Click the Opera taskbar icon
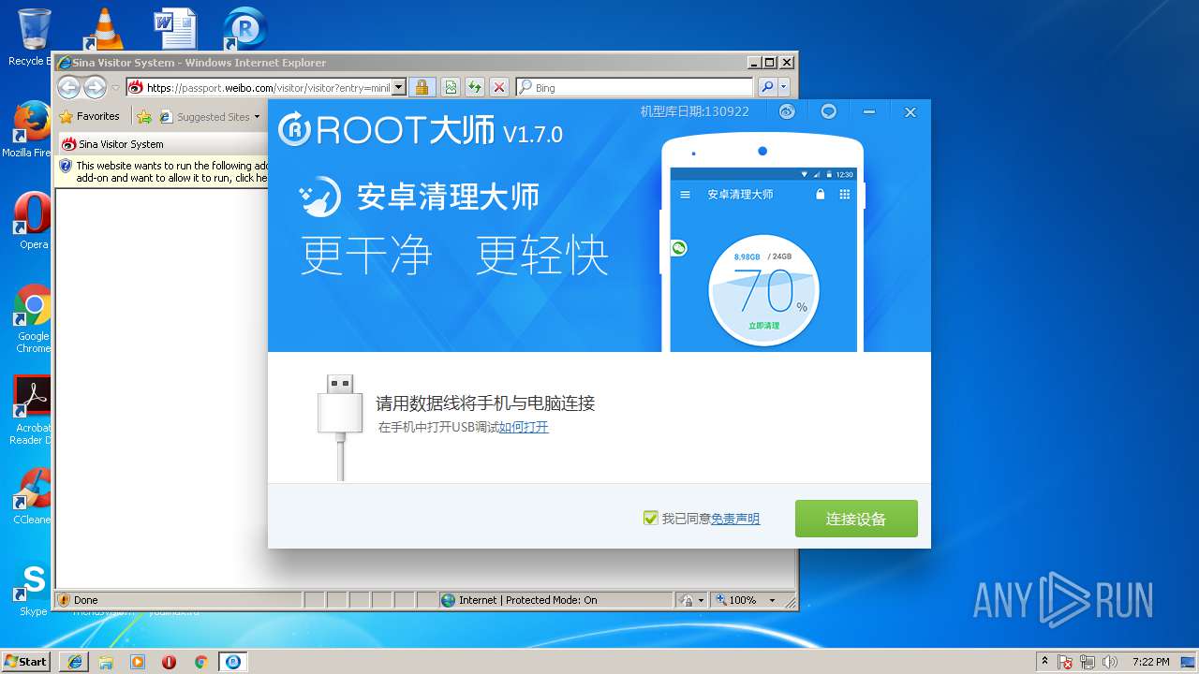 [169, 662]
